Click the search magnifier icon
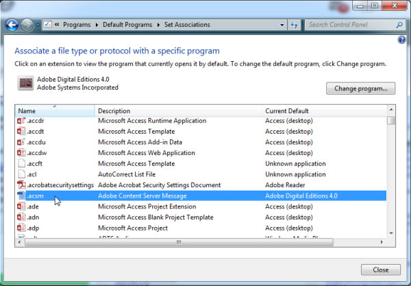Screen dimensions: 411x286 [x=399, y=25]
